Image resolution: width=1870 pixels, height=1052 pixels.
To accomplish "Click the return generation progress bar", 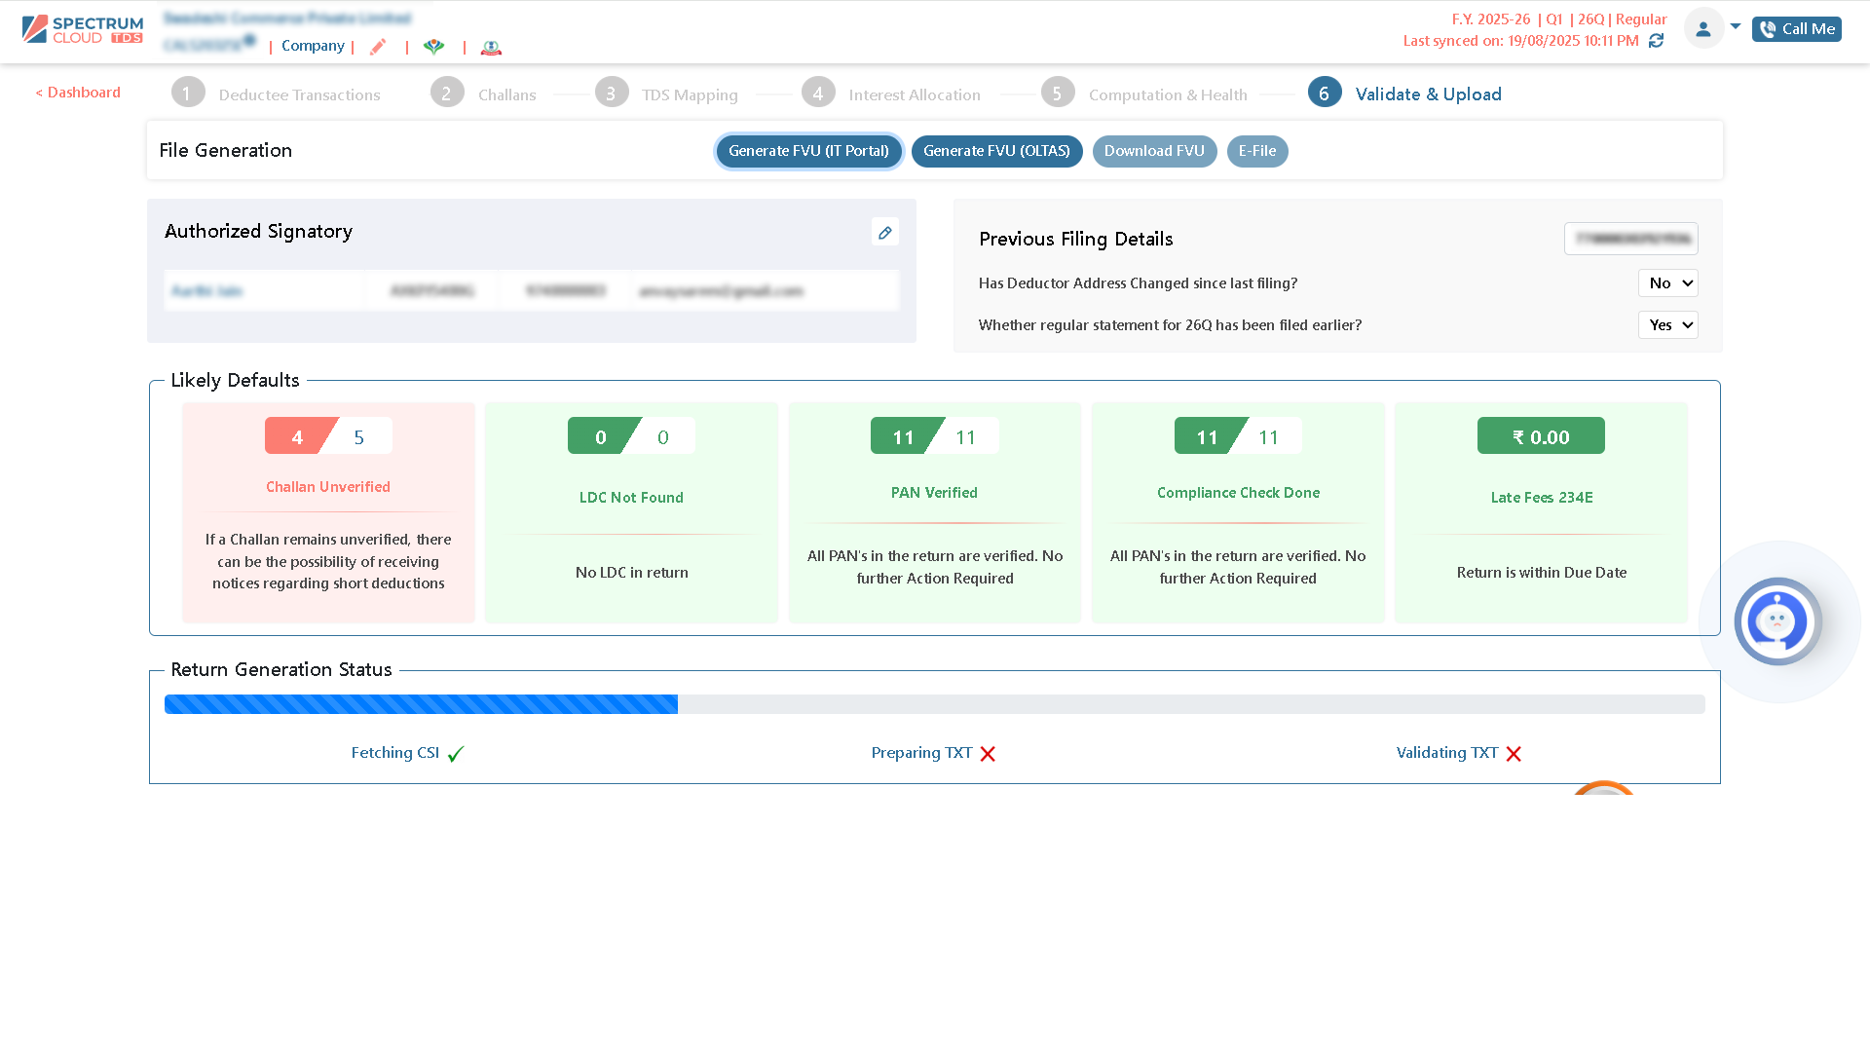I will (x=934, y=704).
